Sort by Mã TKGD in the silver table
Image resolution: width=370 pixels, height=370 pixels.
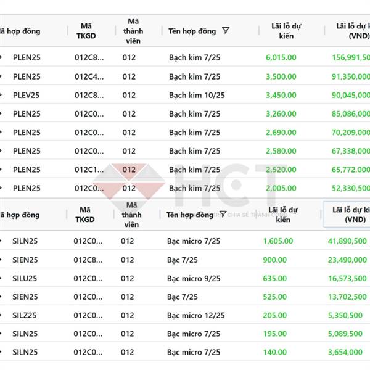(85, 215)
